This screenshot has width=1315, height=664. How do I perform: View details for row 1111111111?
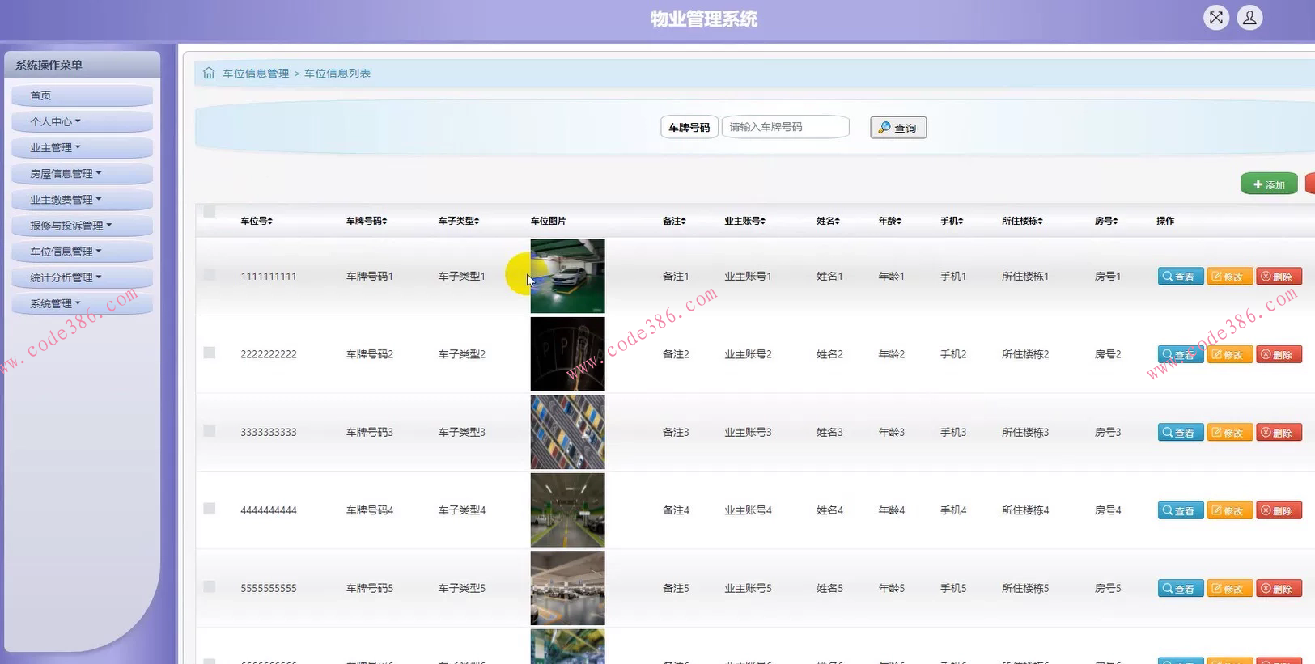[x=1181, y=277]
